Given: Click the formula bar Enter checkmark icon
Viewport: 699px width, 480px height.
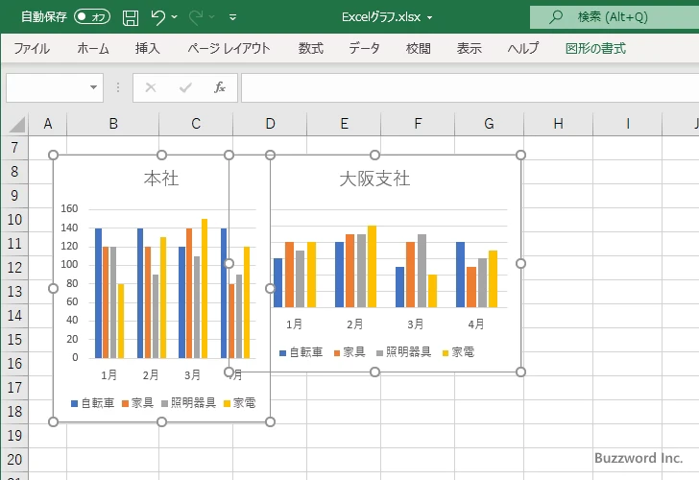Looking at the screenshot, I should coord(185,87).
